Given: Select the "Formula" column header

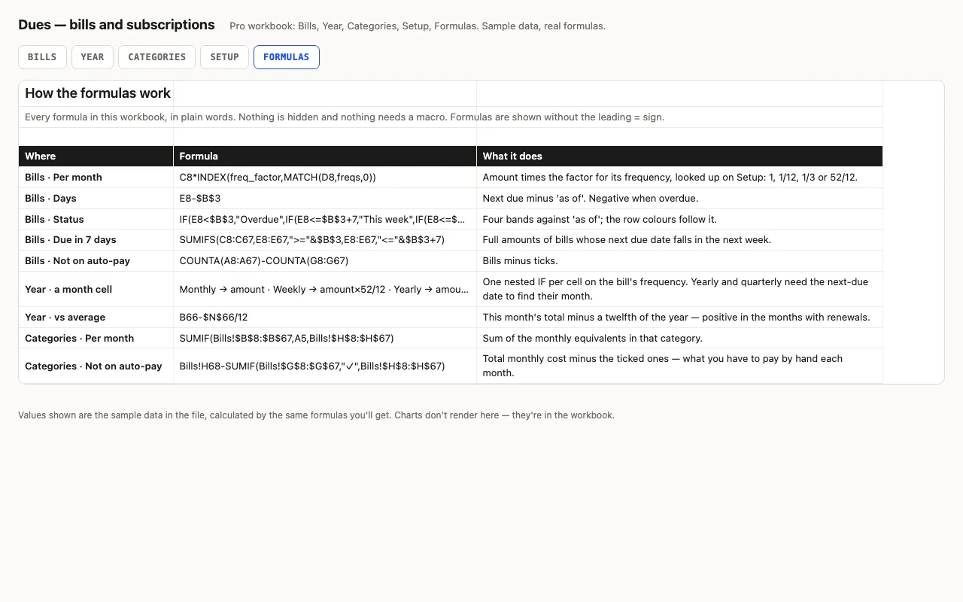Looking at the screenshot, I should [325, 156].
